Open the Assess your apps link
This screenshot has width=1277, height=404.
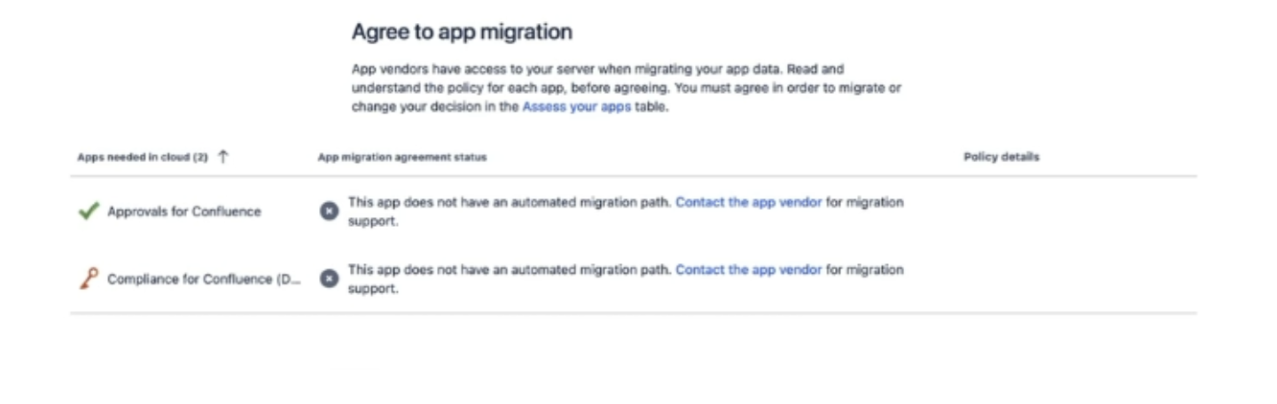576,107
